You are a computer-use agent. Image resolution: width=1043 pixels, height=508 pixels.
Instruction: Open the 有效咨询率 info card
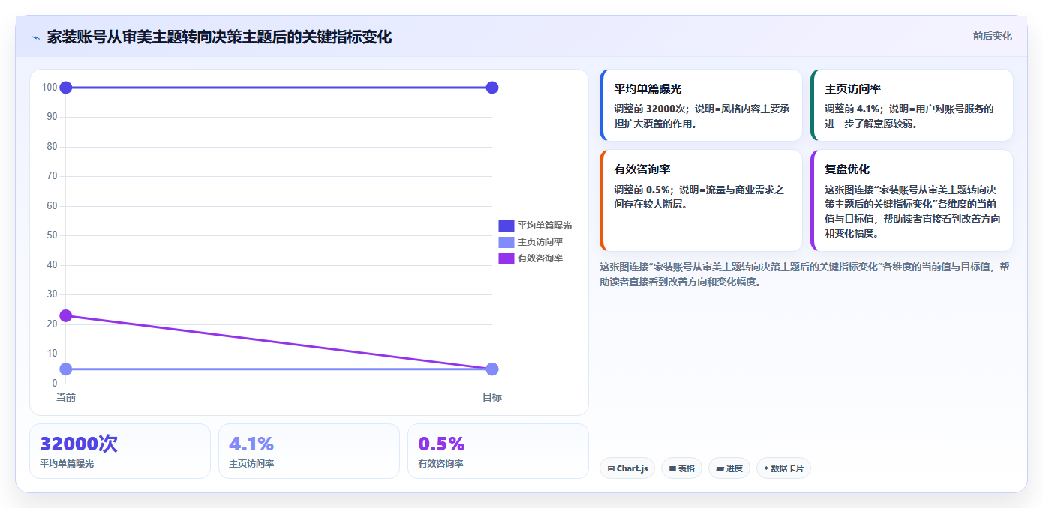pos(701,200)
